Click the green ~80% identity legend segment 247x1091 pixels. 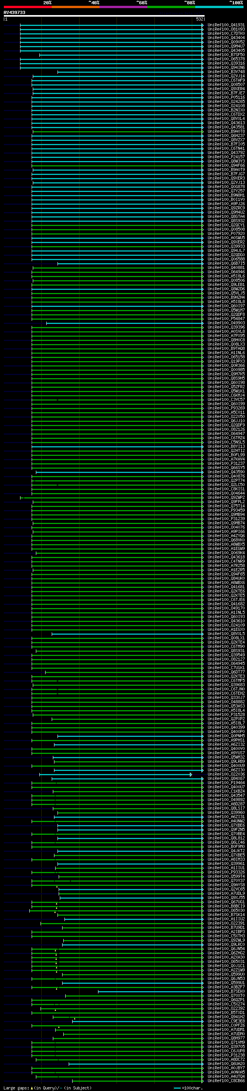pyautogui.click(x=171, y=7)
